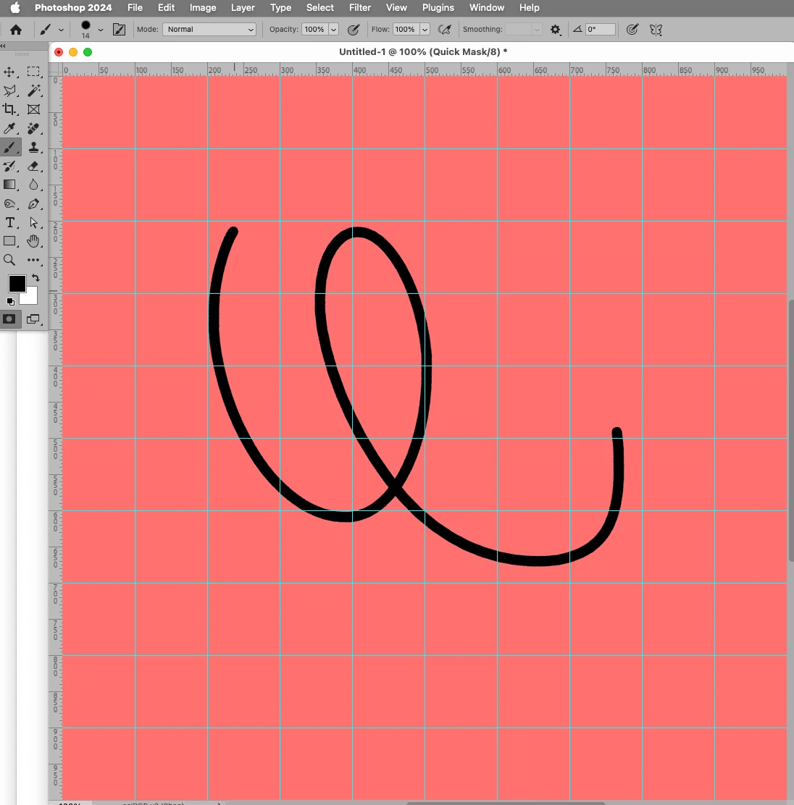
Task: Open the blending Mode Normal dropdown
Action: [x=209, y=30]
